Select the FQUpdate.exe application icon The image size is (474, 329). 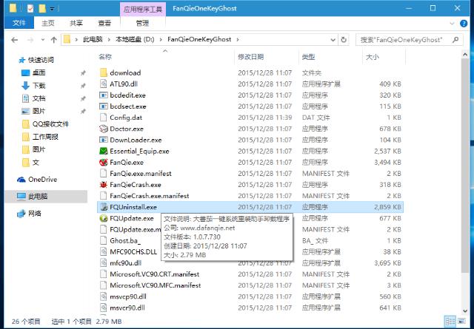coord(103,218)
